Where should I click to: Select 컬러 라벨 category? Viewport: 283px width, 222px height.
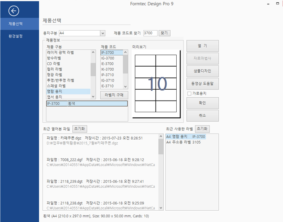pyautogui.click(x=68, y=69)
